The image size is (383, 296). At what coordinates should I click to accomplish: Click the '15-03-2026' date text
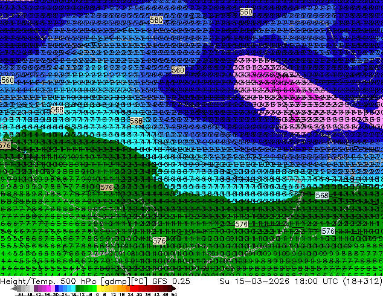click(x=262, y=281)
